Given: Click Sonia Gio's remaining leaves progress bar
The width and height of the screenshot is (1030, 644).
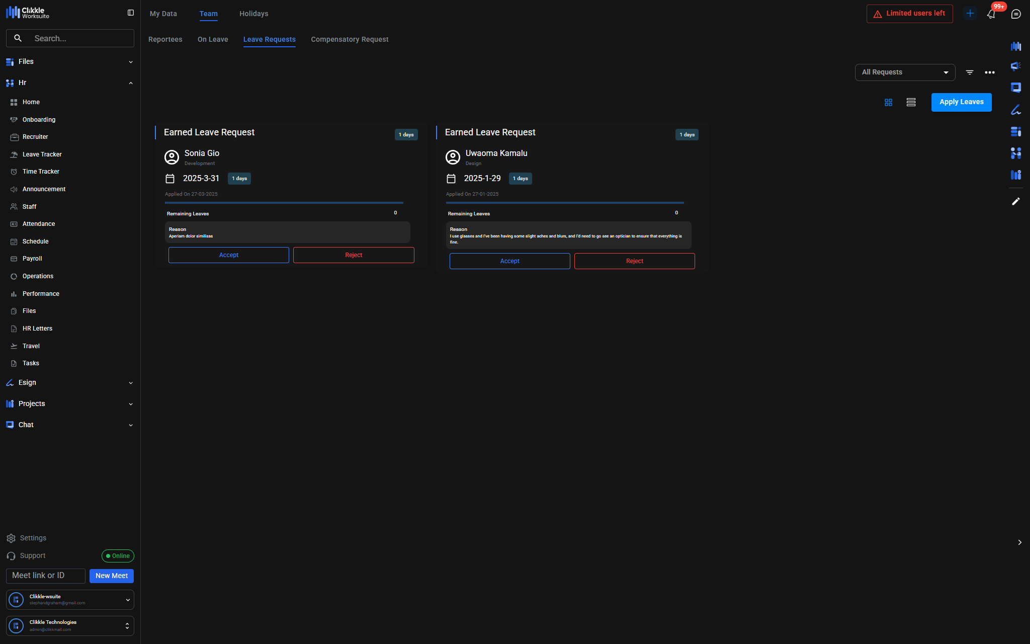Looking at the screenshot, I should [284, 203].
